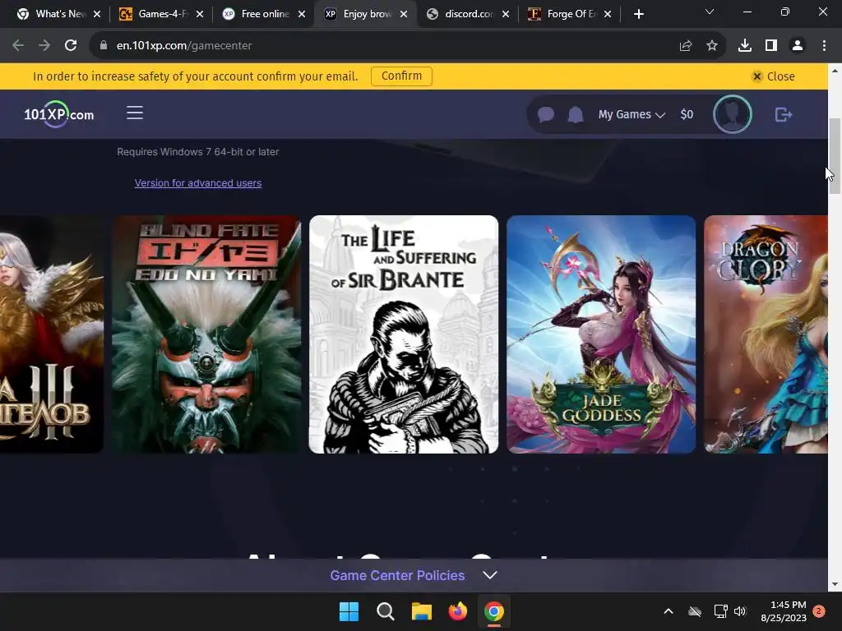Open the Chrome profile account icon
The image size is (842, 631).
click(x=798, y=46)
